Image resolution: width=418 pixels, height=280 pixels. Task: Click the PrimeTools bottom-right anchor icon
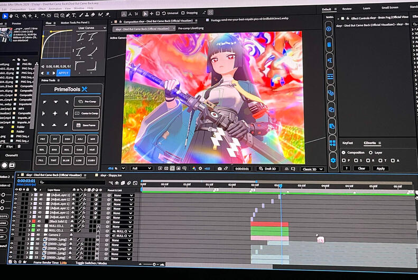pos(66,124)
